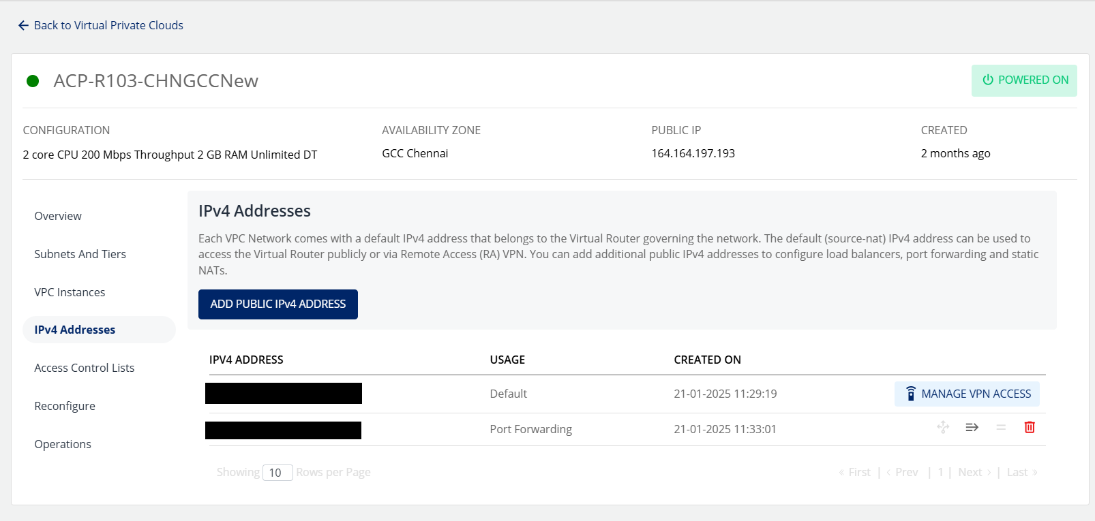Open Access Control Lists
This screenshot has height=521, width=1095.
[85, 368]
